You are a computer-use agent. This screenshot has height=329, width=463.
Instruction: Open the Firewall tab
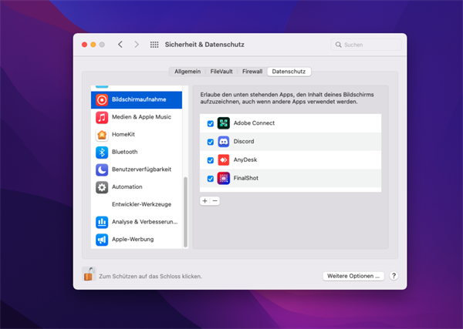coord(252,71)
